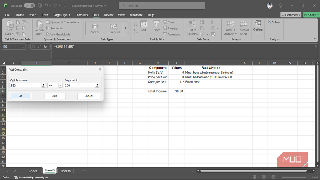The height and width of the screenshot is (180, 320).
Task: Switch to Page Break Preview view
Action: (x=273, y=177)
